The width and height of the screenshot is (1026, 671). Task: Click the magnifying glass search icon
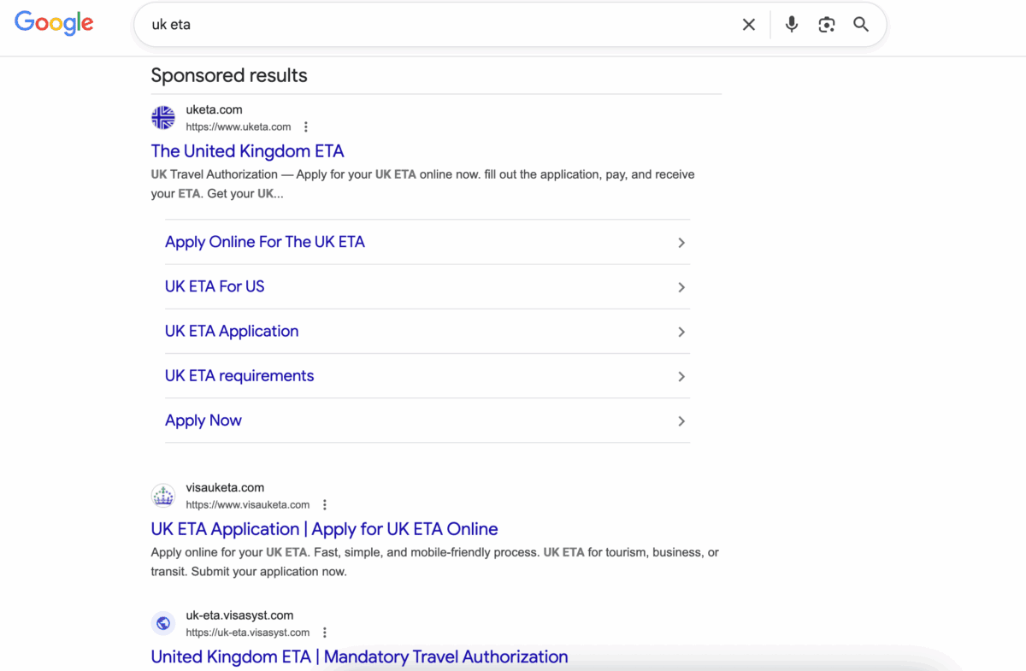tap(860, 24)
